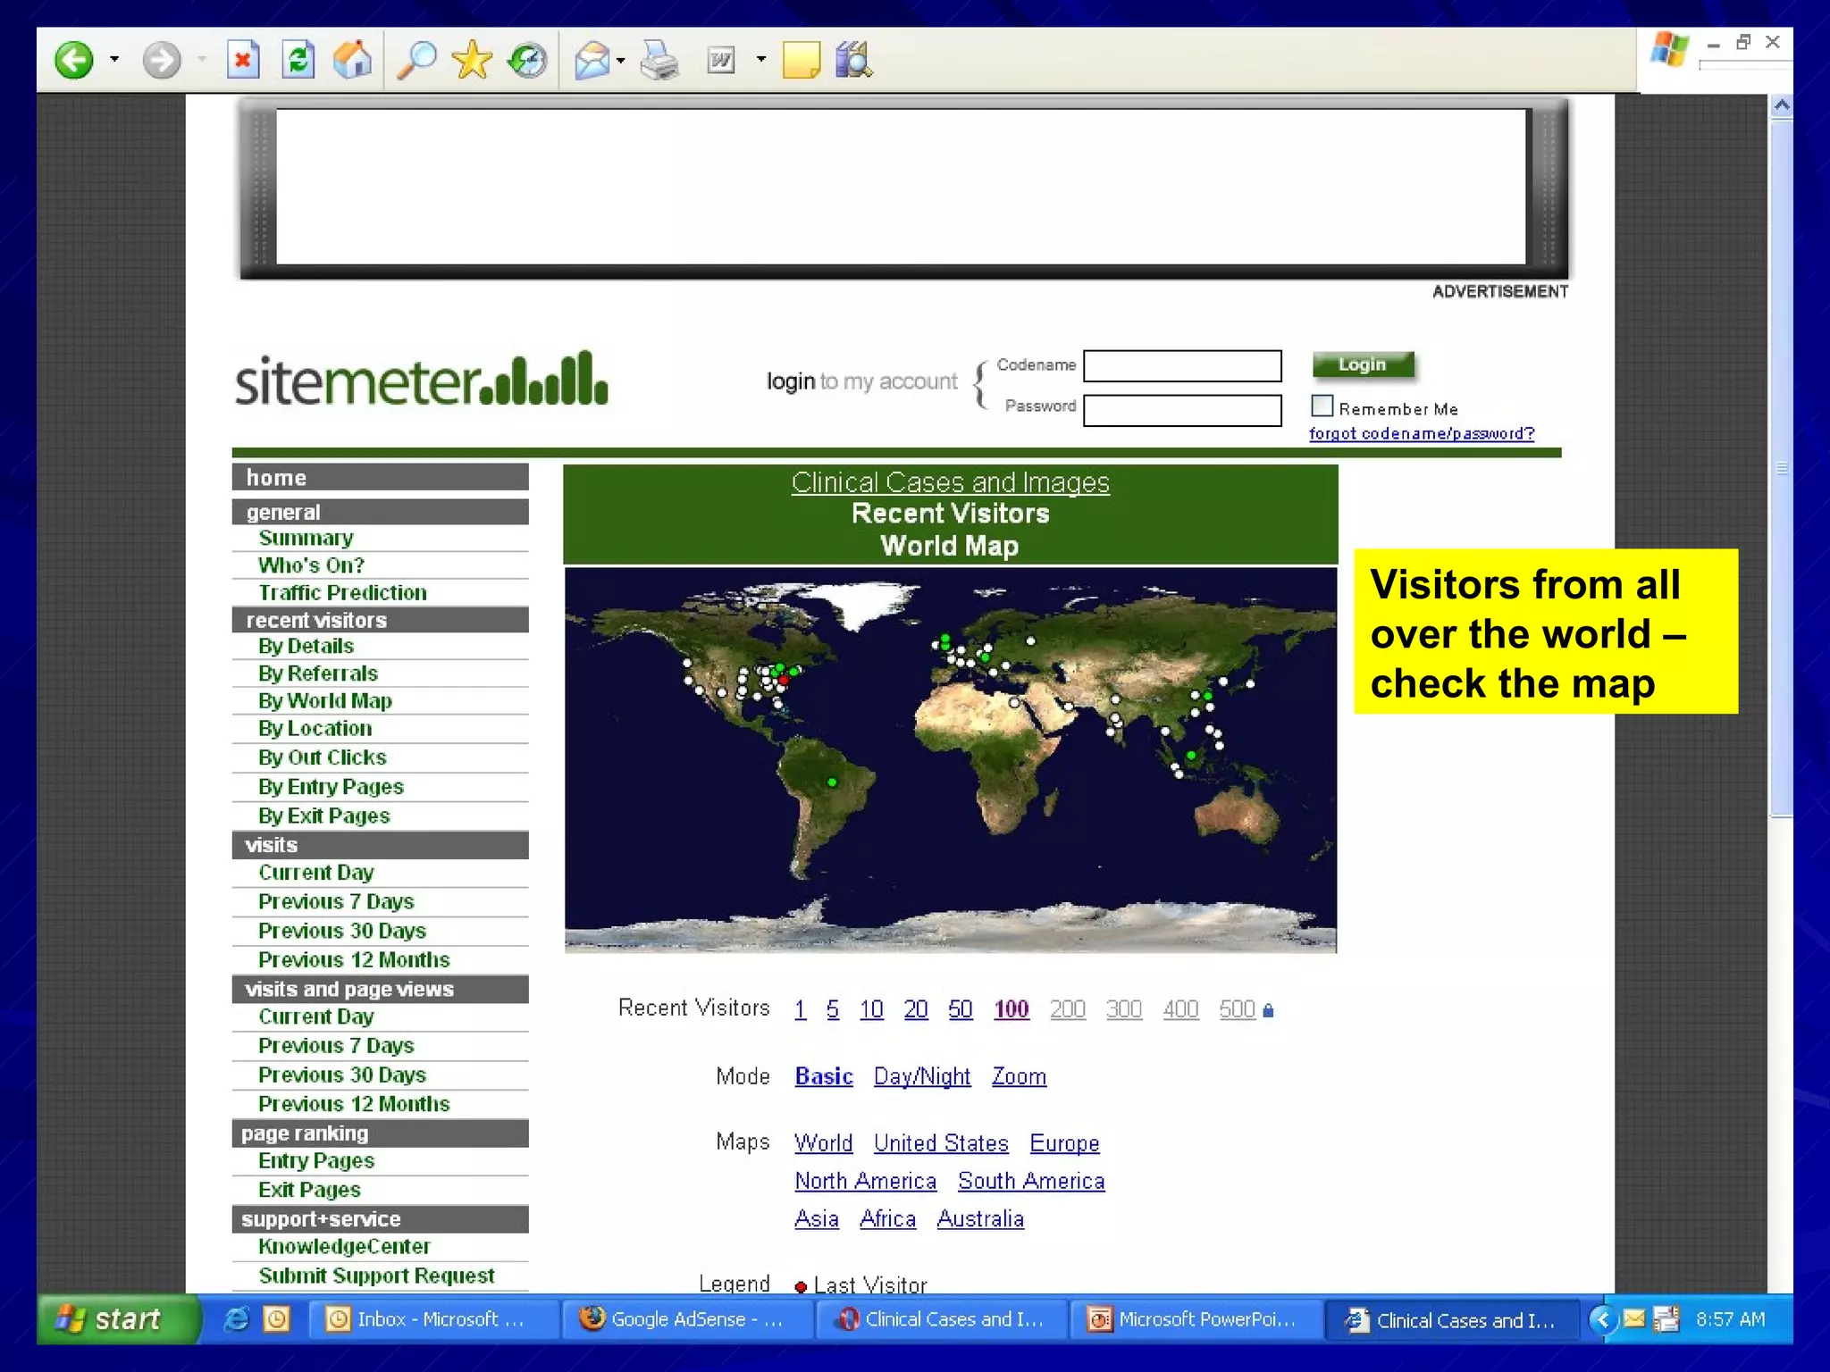Show last 100 recent visitors
This screenshot has width=1830, height=1372.
tap(1012, 1009)
